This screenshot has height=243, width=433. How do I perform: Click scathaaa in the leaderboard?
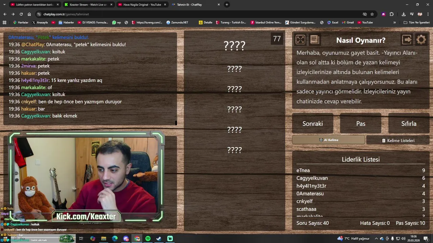(306, 209)
